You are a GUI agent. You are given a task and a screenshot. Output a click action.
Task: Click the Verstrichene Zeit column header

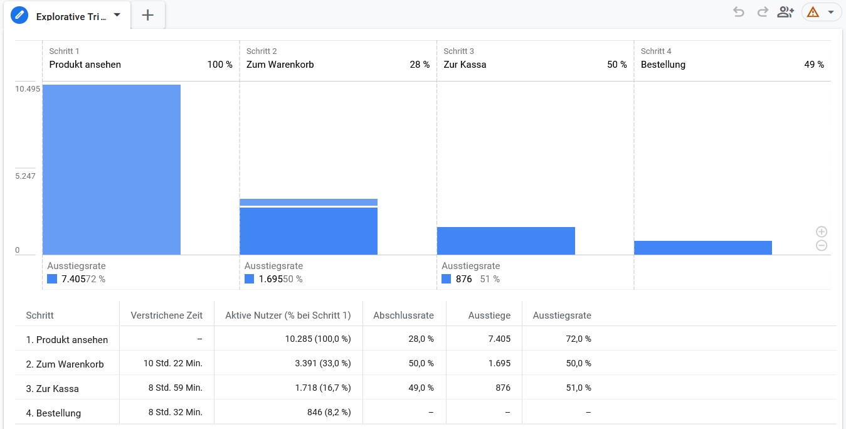click(x=167, y=315)
